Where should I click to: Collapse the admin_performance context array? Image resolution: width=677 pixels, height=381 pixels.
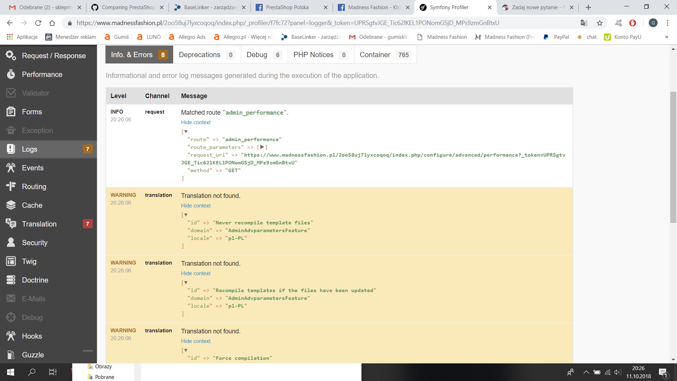pyautogui.click(x=185, y=132)
